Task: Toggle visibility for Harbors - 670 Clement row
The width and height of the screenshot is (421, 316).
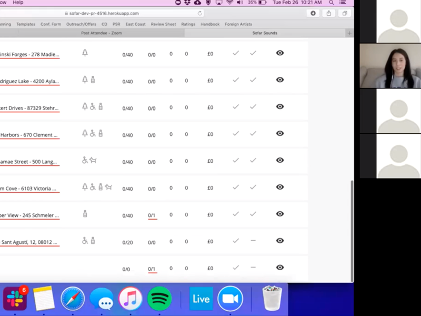Action: pyautogui.click(x=280, y=133)
